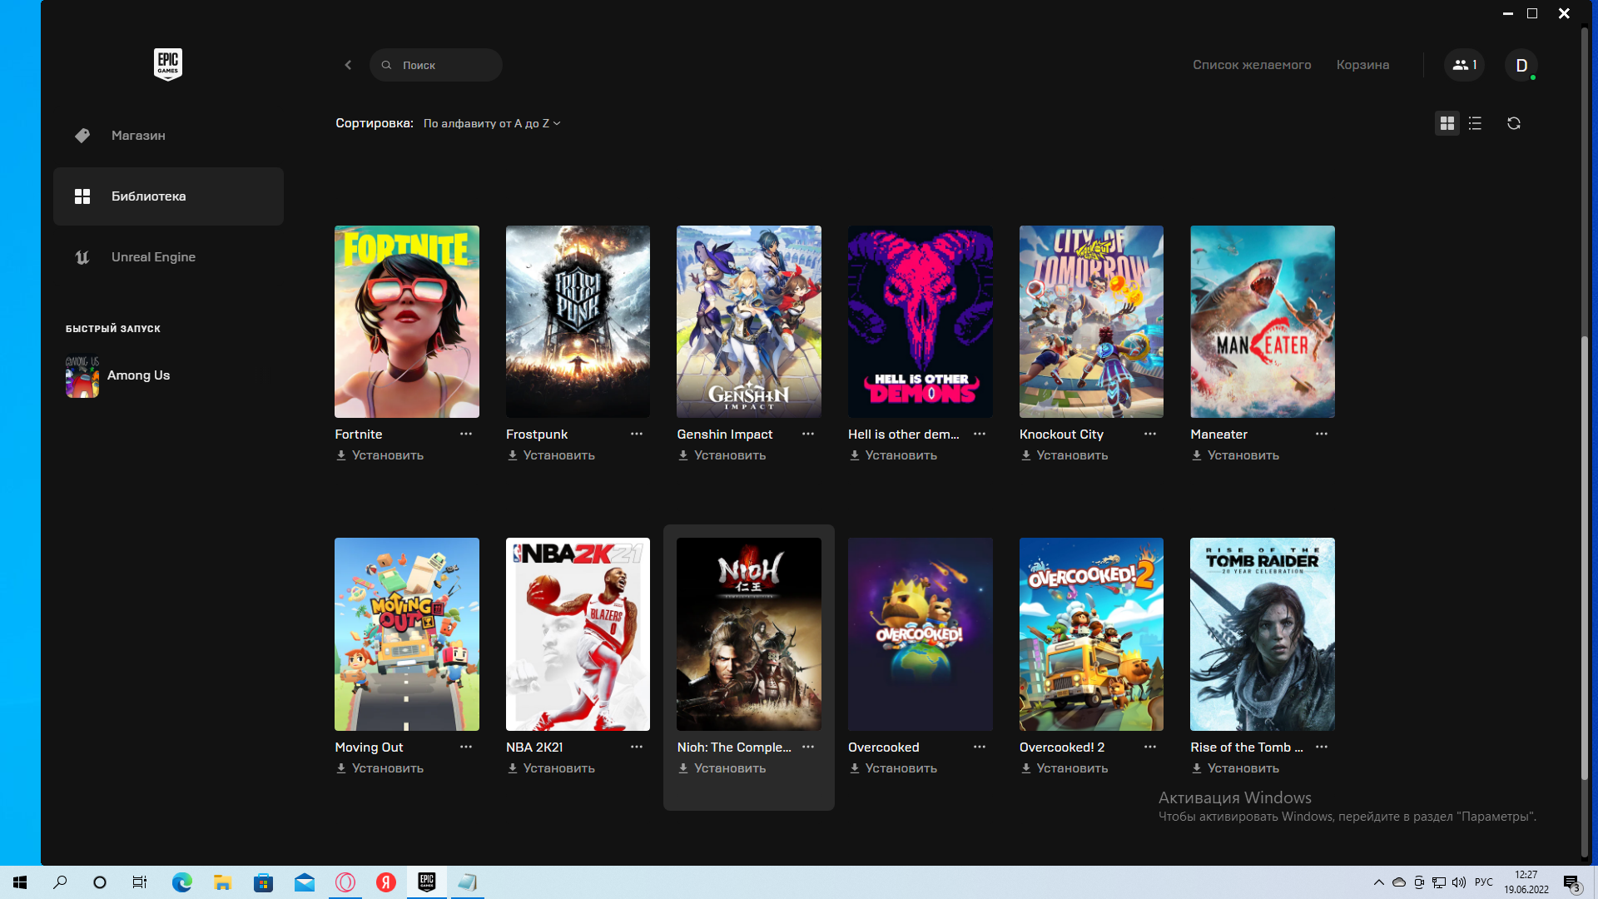This screenshot has height=899, width=1598.
Task: Open the Корзина cart
Action: [x=1362, y=65]
